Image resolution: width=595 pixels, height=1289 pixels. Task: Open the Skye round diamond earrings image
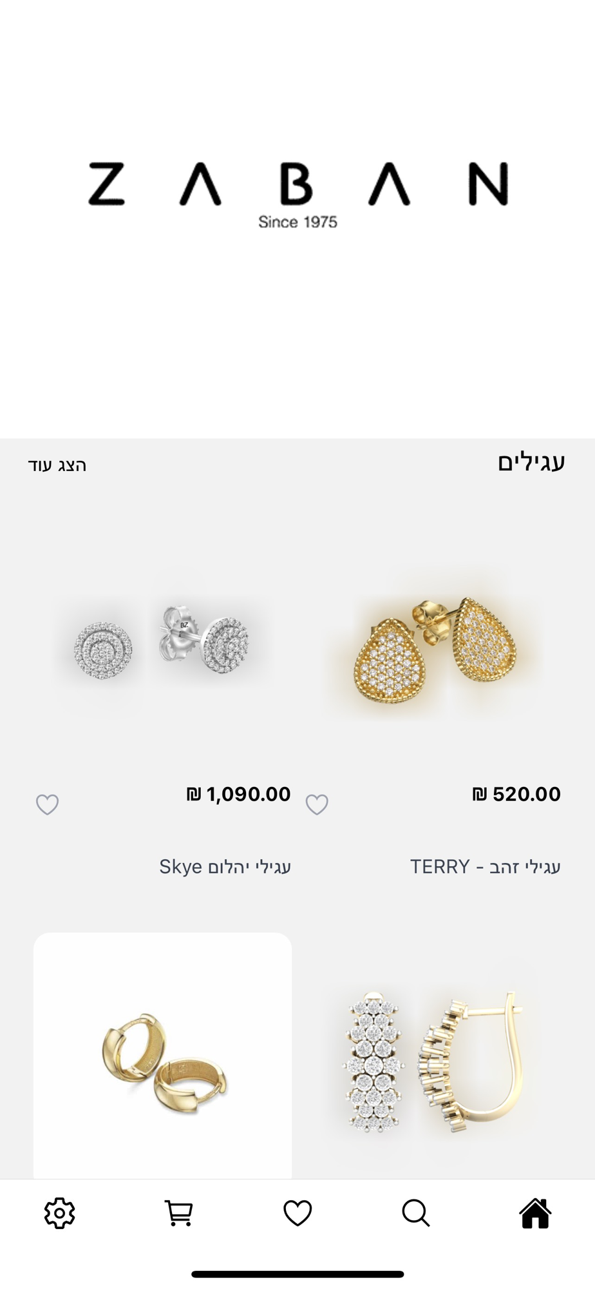point(162,644)
